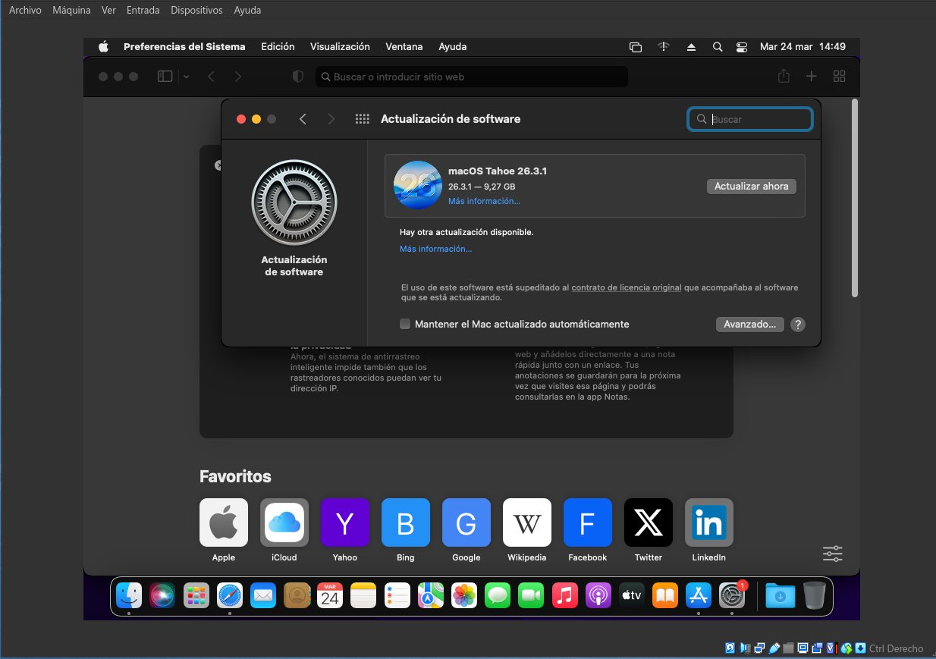Viewport: 936px width, 659px height.
Task: Expand the Avanzado… options
Action: pyautogui.click(x=749, y=325)
